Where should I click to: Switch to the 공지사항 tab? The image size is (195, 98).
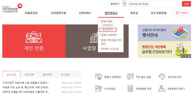11,75
